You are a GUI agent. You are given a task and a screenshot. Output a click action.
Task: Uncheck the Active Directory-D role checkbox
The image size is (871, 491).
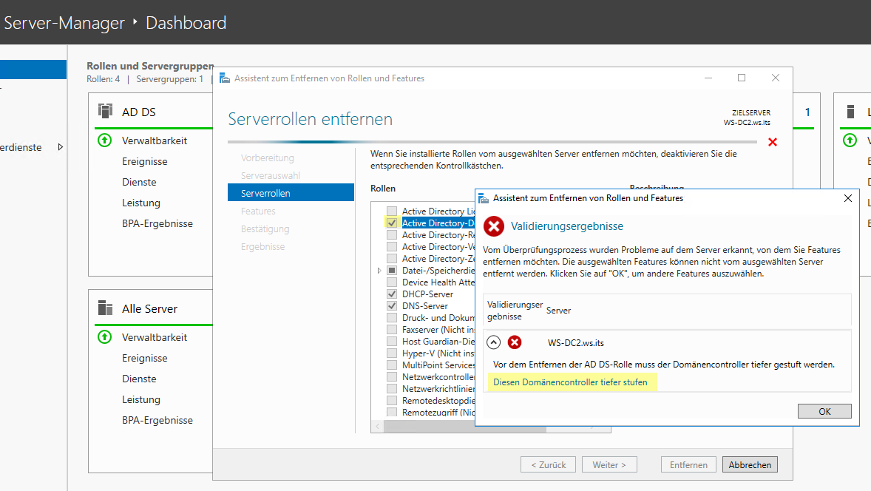coord(392,223)
